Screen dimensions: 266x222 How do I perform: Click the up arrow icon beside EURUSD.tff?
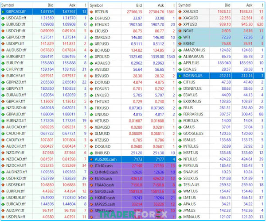coord(3,24)
